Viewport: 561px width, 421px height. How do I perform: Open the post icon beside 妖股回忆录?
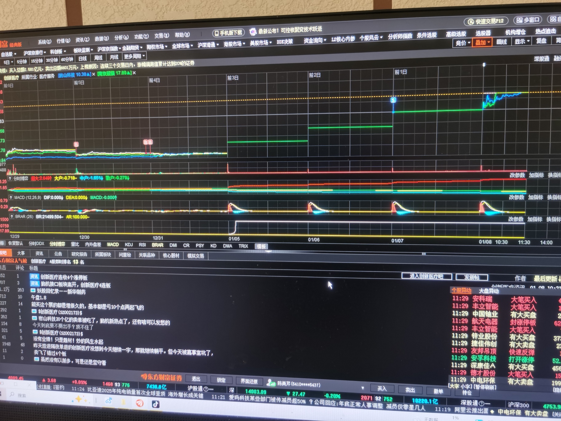pyautogui.click(x=33, y=290)
